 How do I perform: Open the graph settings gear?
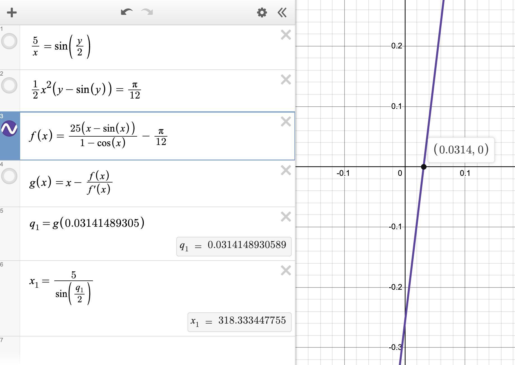[262, 13]
